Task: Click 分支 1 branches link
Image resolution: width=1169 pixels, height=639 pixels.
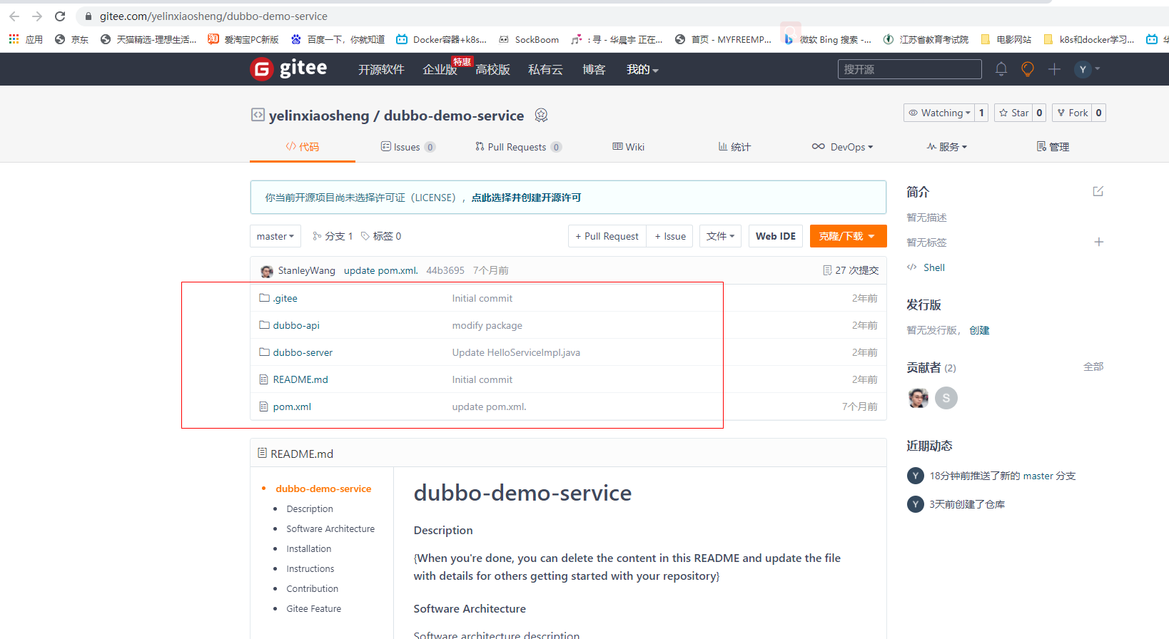Action: [x=333, y=236]
